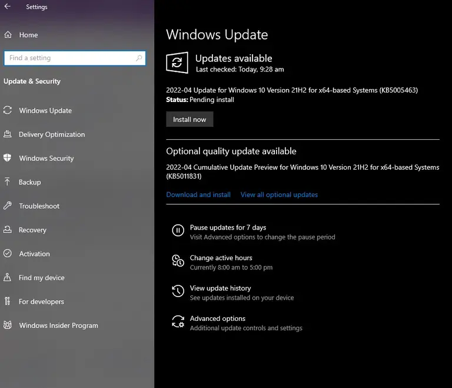
Task: Click the Install now button
Action: click(190, 119)
